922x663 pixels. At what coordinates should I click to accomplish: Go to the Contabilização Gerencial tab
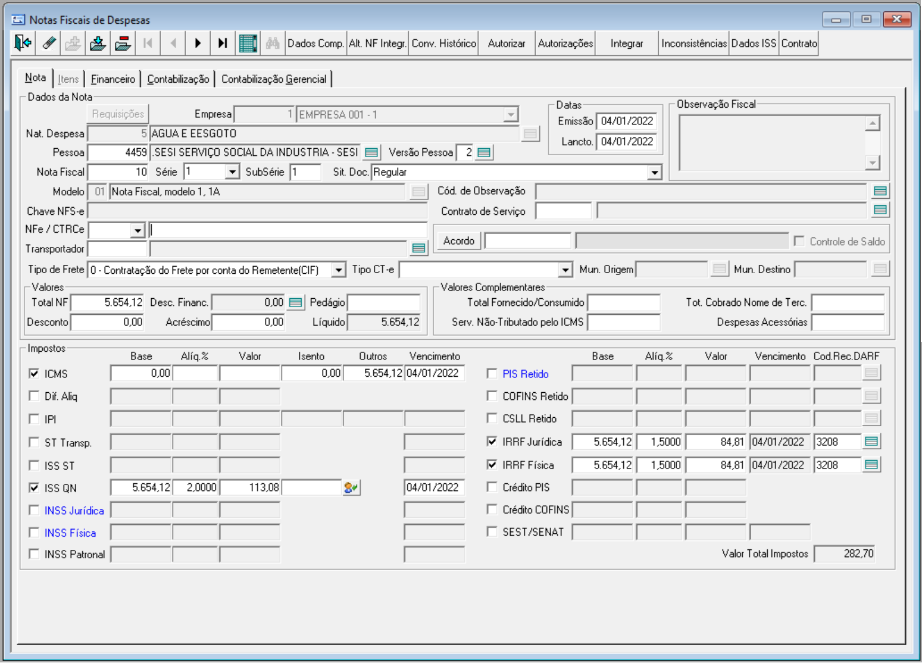tap(274, 79)
